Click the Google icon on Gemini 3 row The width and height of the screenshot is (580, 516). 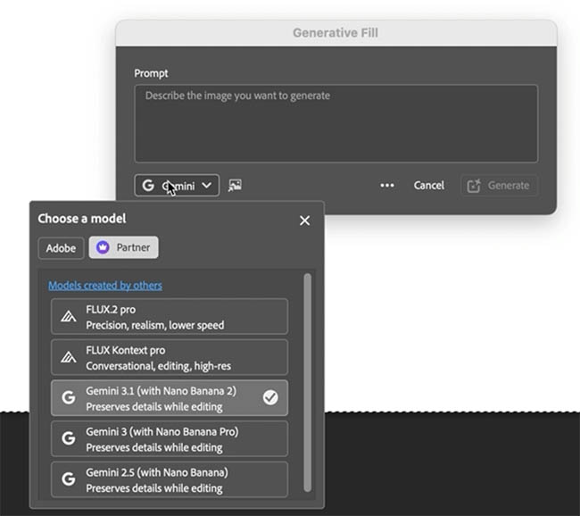coord(69,438)
